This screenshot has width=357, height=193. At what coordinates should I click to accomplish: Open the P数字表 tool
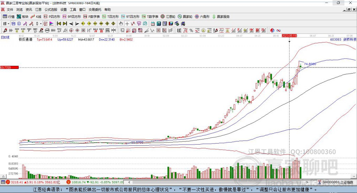point(92,17)
